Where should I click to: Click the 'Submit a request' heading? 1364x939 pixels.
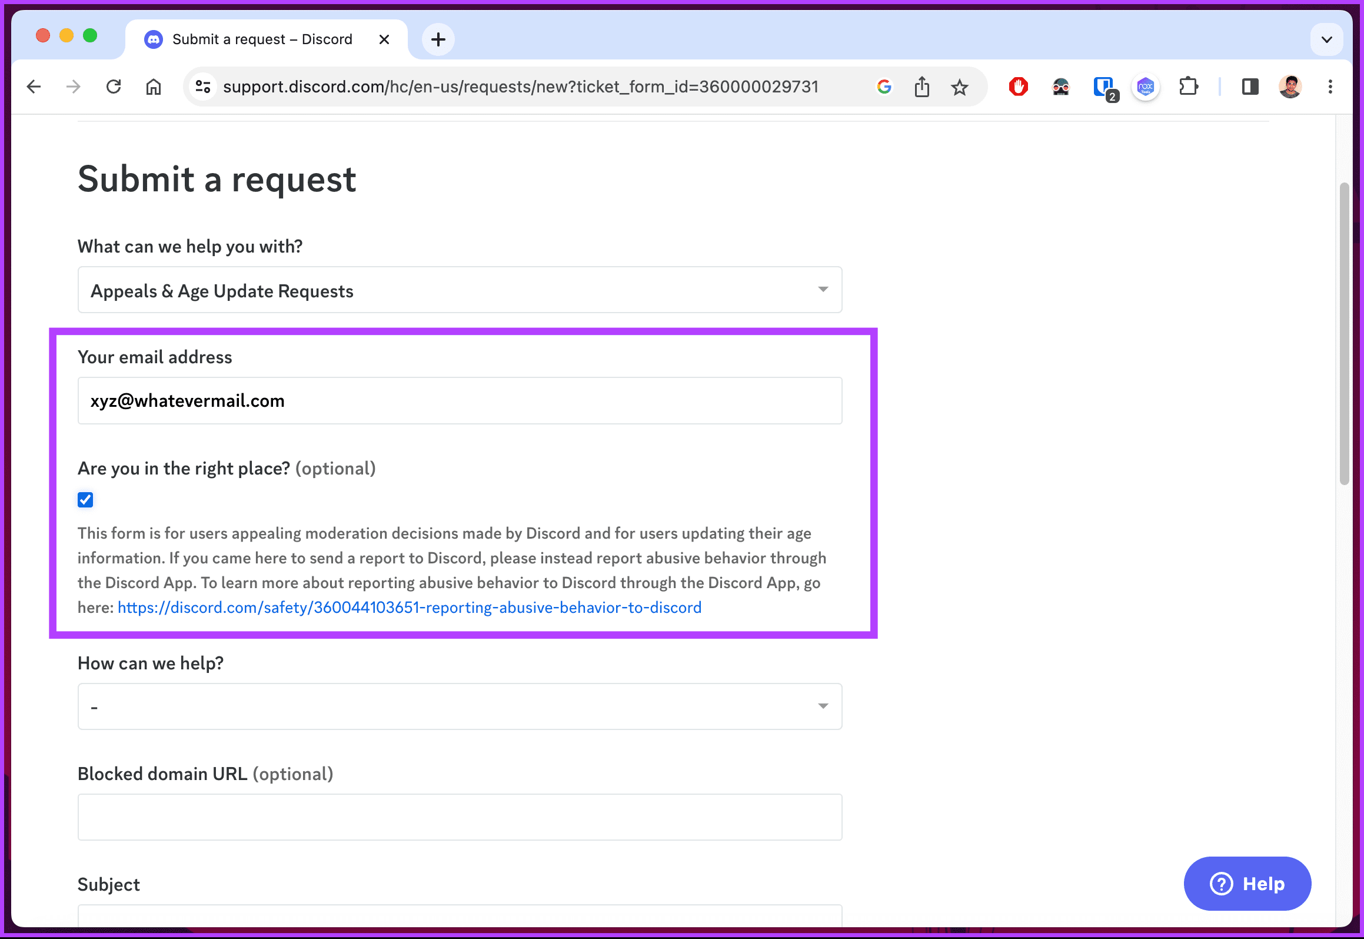[217, 179]
